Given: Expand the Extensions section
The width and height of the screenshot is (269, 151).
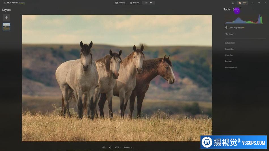Looking at the screenshot, I should tap(230, 43).
